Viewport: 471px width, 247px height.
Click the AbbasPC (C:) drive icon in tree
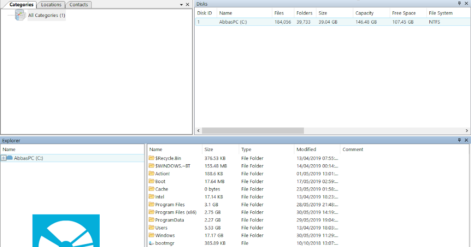point(10,158)
